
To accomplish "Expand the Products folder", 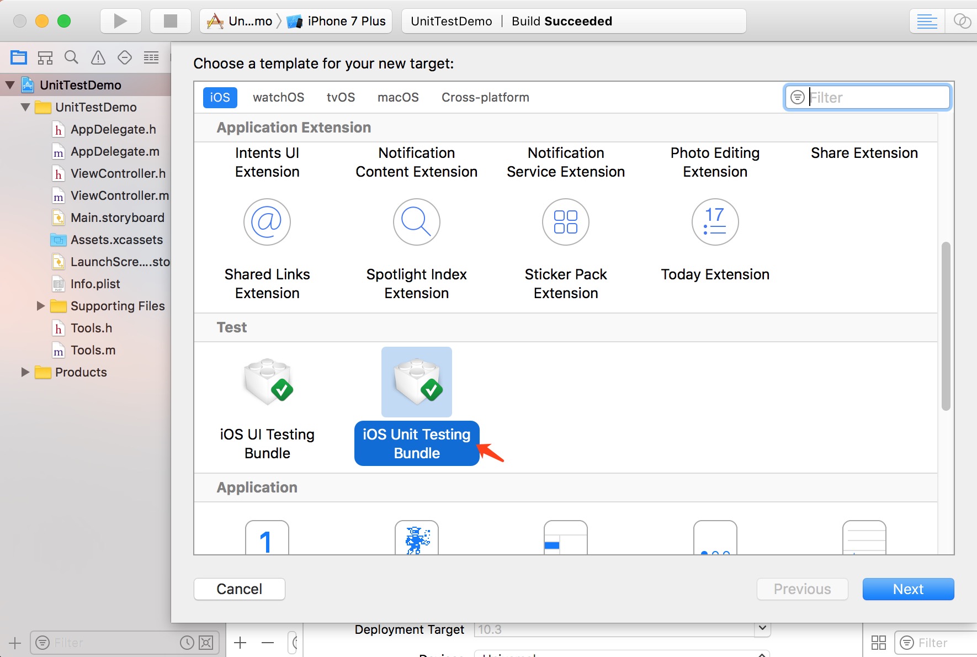I will pyautogui.click(x=25, y=372).
